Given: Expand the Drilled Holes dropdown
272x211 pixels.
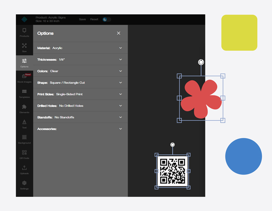Looking at the screenshot, I should coord(80,106).
